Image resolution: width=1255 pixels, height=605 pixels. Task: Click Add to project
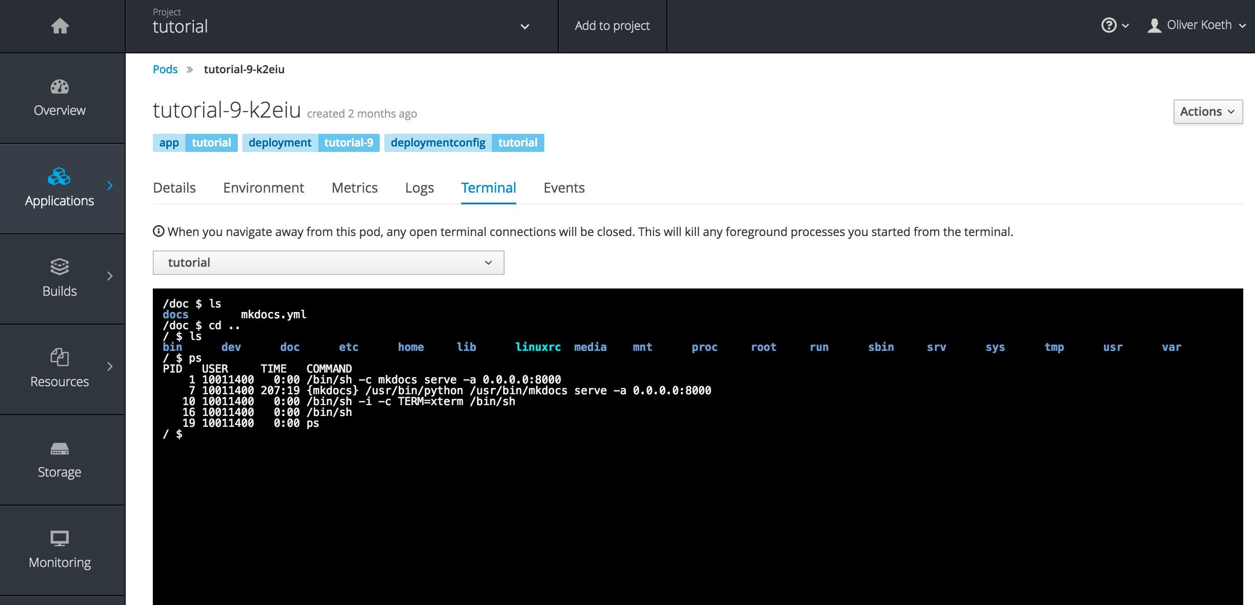(612, 26)
